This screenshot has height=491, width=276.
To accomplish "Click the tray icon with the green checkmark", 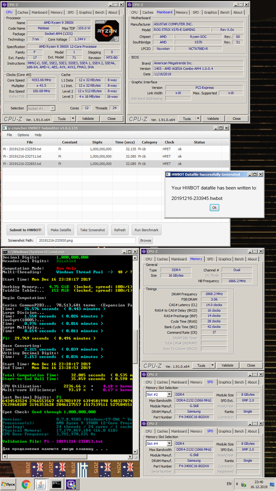I will click(x=243, y=484).
